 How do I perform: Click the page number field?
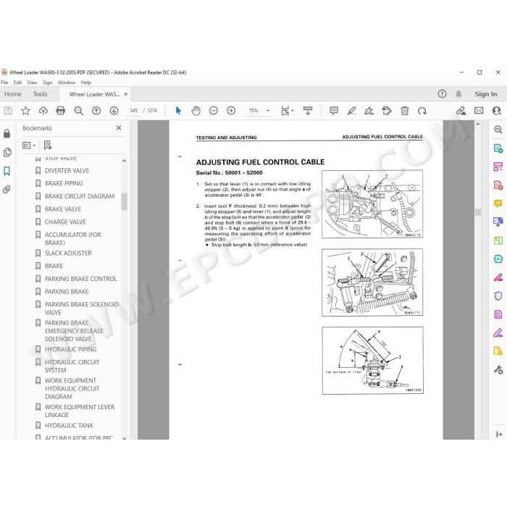133,111
